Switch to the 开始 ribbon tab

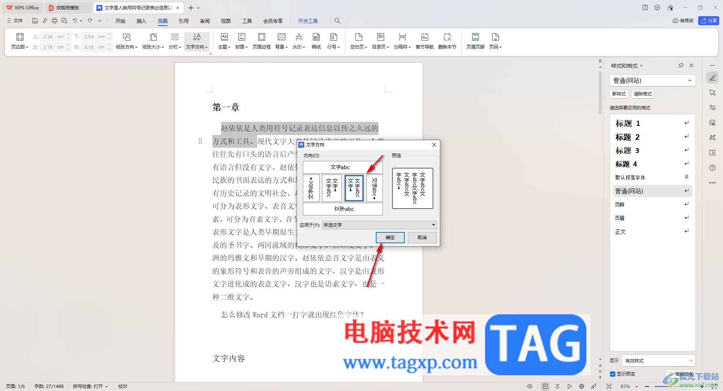(120, 21)
